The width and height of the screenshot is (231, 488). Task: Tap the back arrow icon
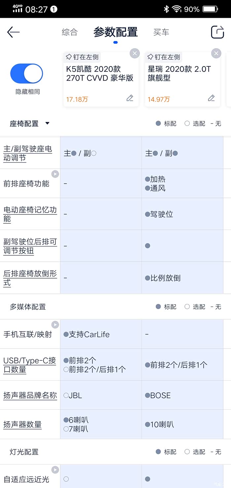point(13,32)
